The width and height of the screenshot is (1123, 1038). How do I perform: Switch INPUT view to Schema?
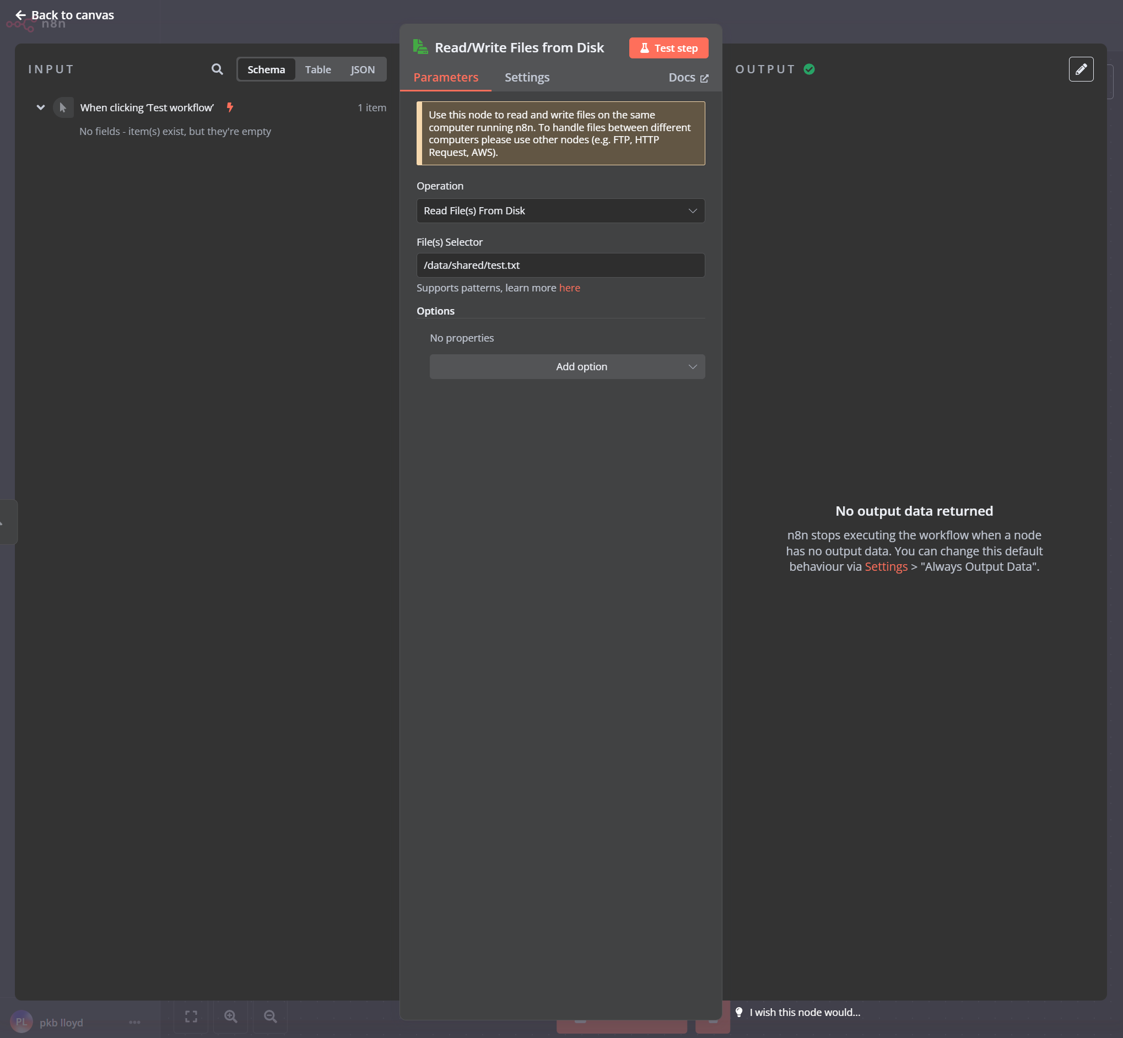tap(266, 69)
